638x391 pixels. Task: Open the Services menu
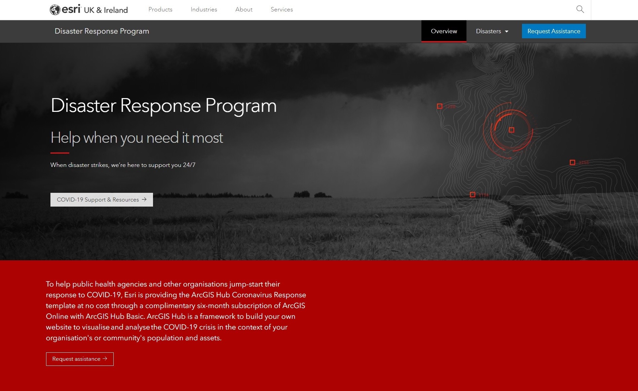click(282, 9)
